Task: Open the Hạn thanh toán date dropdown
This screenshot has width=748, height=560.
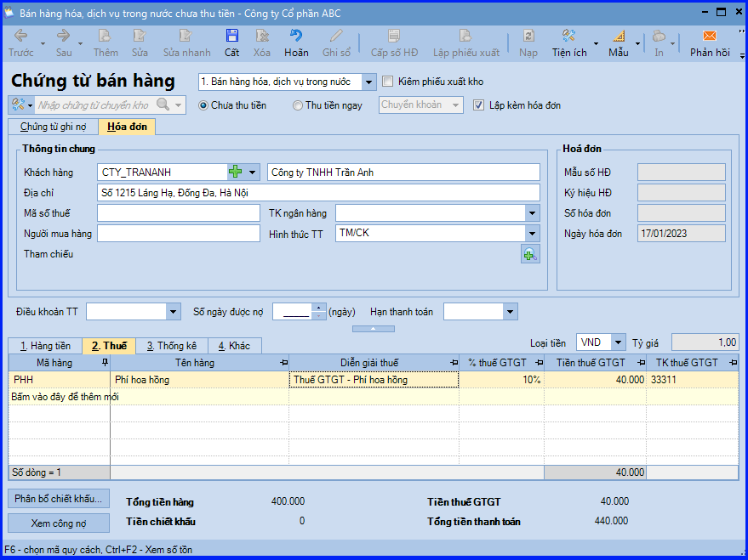Action: point(510,312)
